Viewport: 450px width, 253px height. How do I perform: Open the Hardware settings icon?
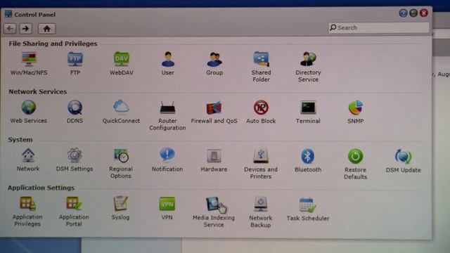(x=214, y=156)
